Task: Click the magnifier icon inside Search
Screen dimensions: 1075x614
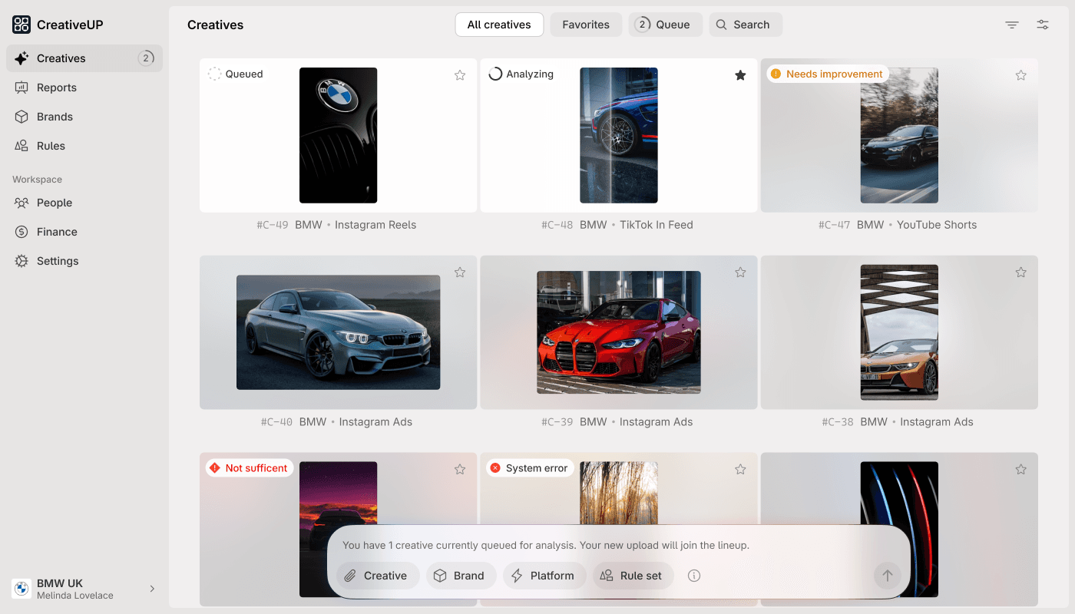Action: pyautogui.click(x=720, y=25)
